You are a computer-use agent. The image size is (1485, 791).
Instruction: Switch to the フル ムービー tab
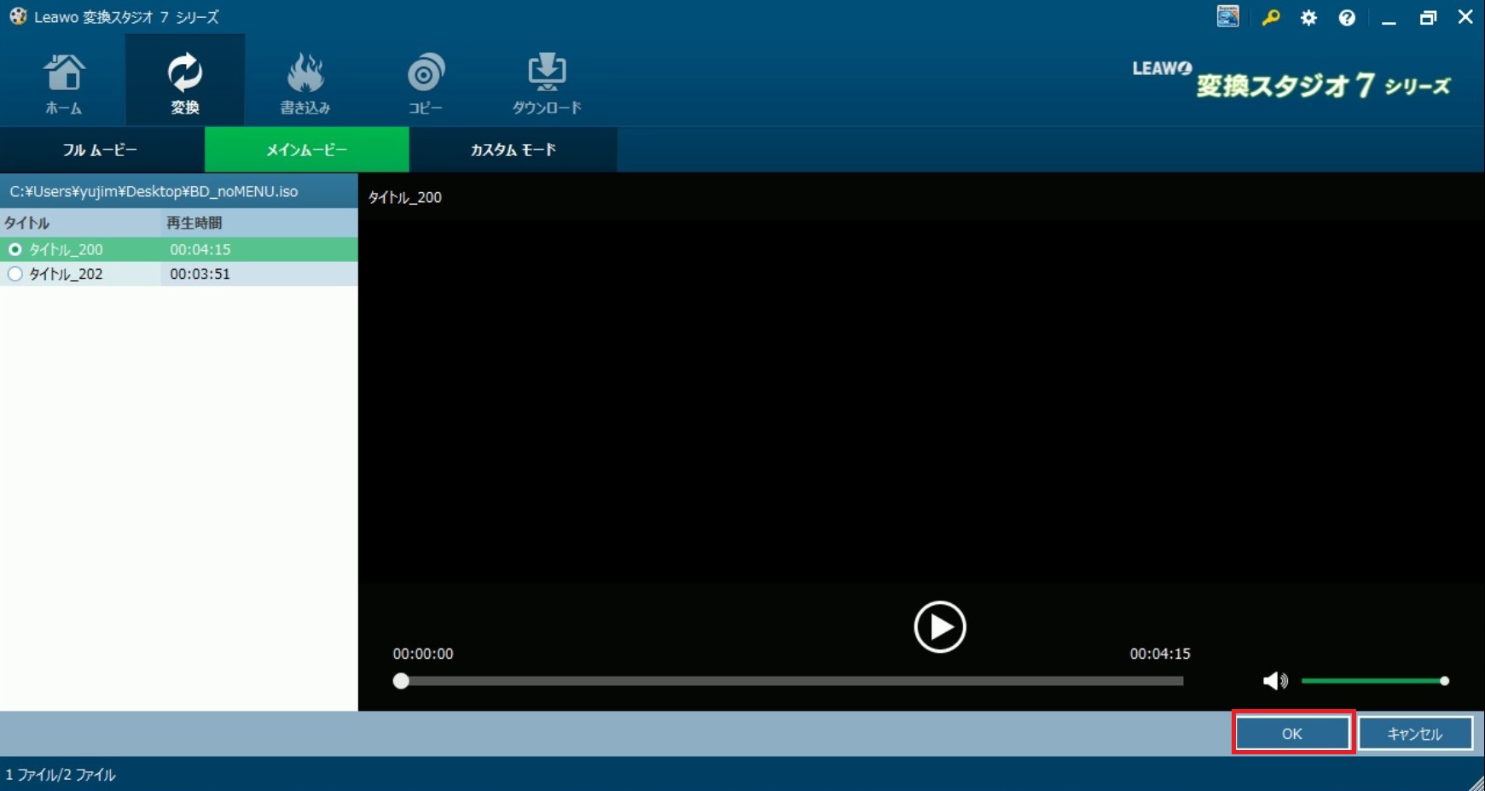click(101, 150)
